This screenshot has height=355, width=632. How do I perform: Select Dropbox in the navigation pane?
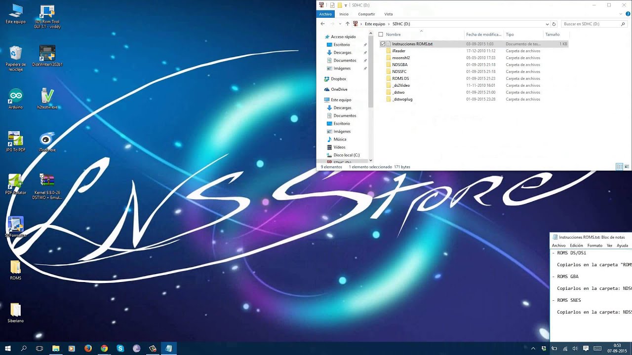(338, 79)
